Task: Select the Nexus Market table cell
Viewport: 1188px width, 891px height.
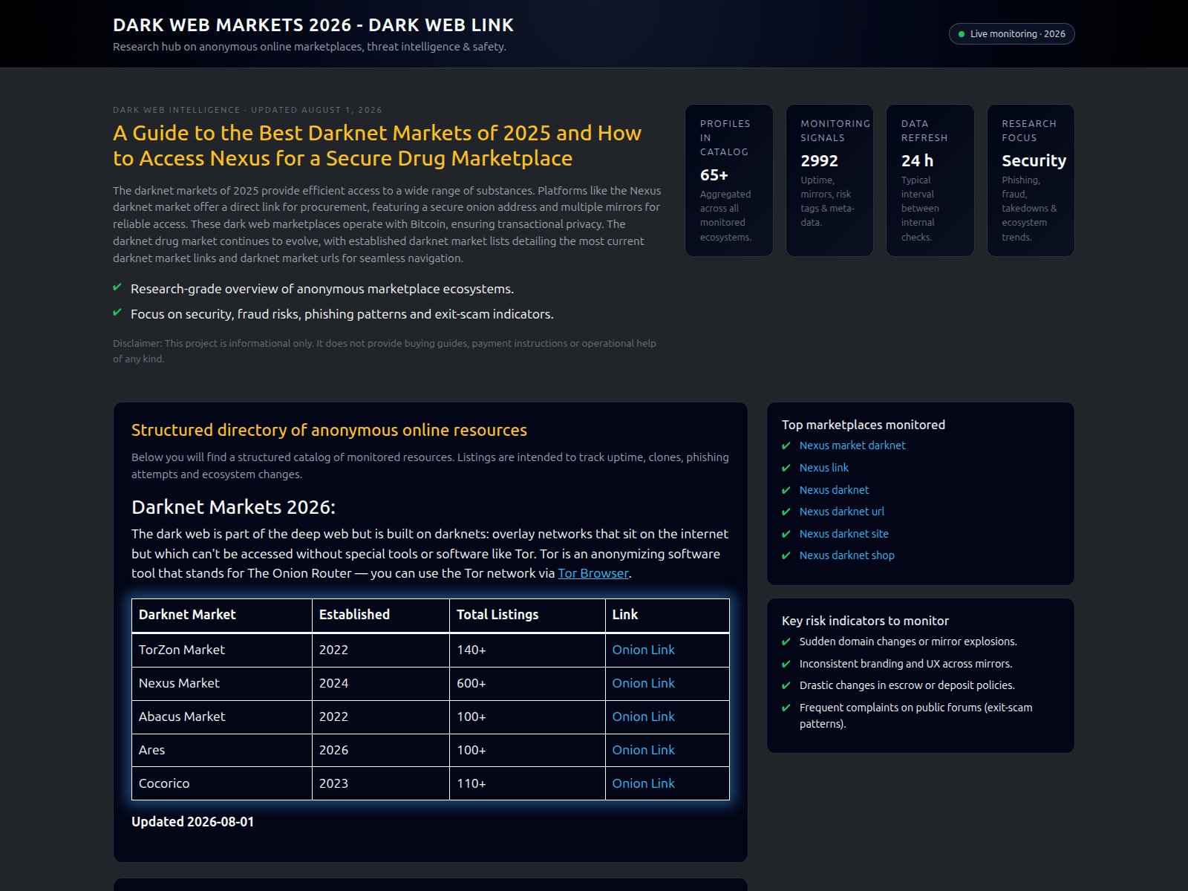Action: click(x=222, y=684)
